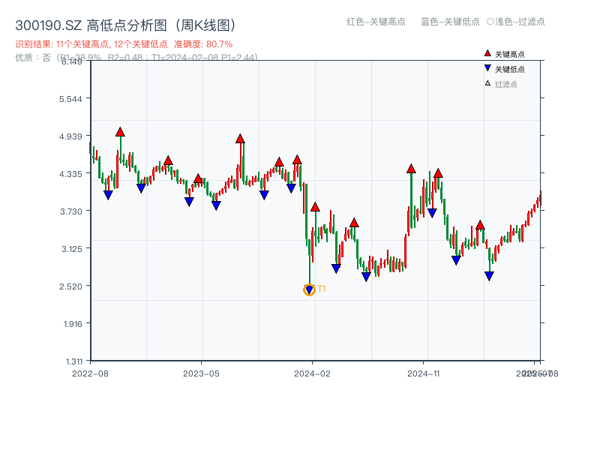The width and height of the screenshot is (600, 450).
Task: Toggle the 关键低点 legend label
Action: (x=510, y=69)
